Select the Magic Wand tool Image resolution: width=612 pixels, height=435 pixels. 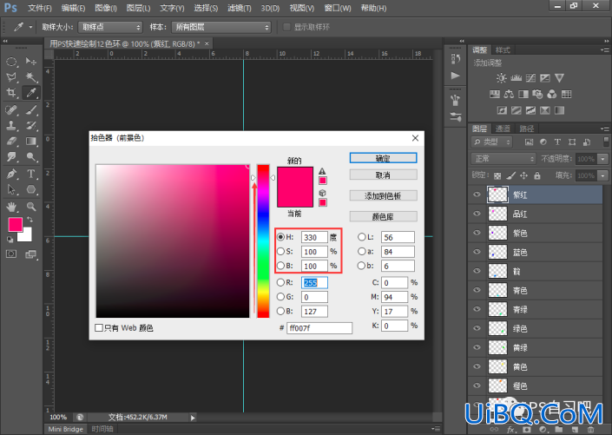(x=31, y=77)
